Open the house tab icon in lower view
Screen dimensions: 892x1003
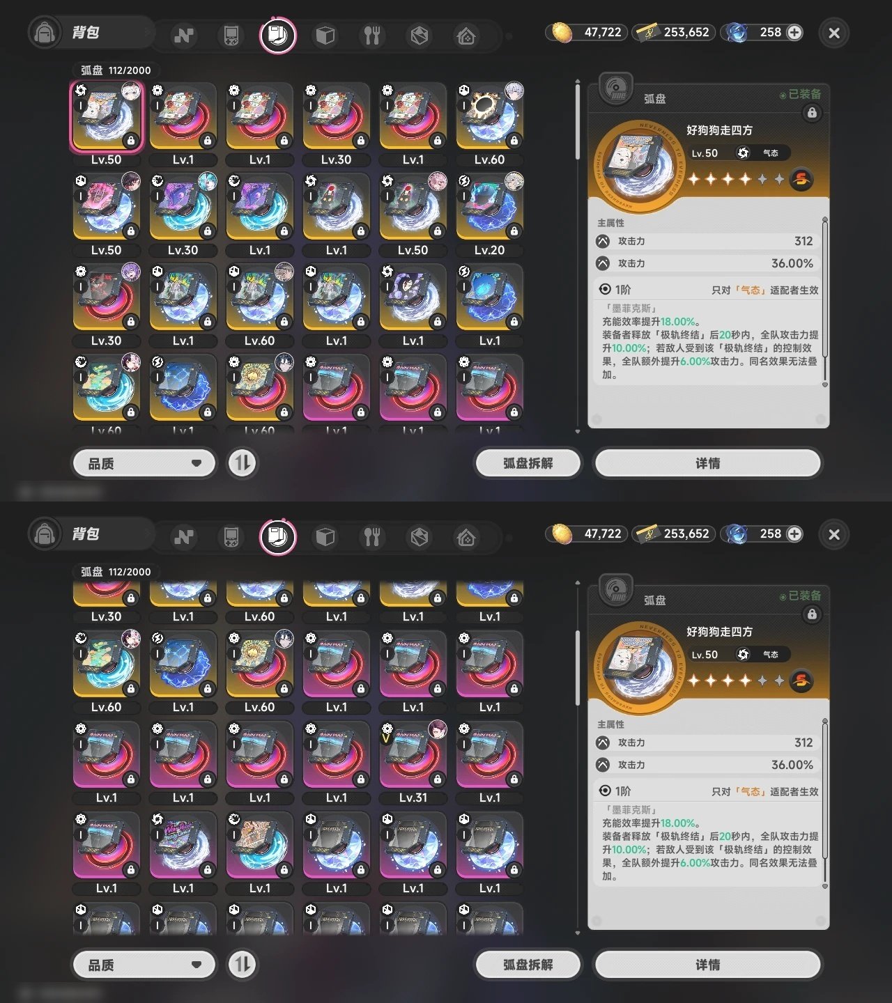tap(466, 537)
